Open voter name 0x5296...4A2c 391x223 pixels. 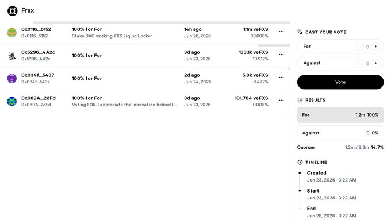click(38, 52)
